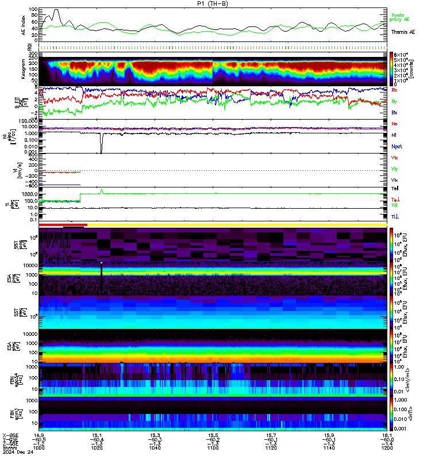This screenshot has height=460, width=431.
Task: Select the blue "Npot" legend label
Action: tap(397, 147)
